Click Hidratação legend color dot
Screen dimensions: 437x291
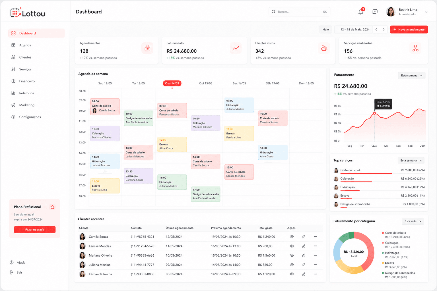(x=383, y=253)
